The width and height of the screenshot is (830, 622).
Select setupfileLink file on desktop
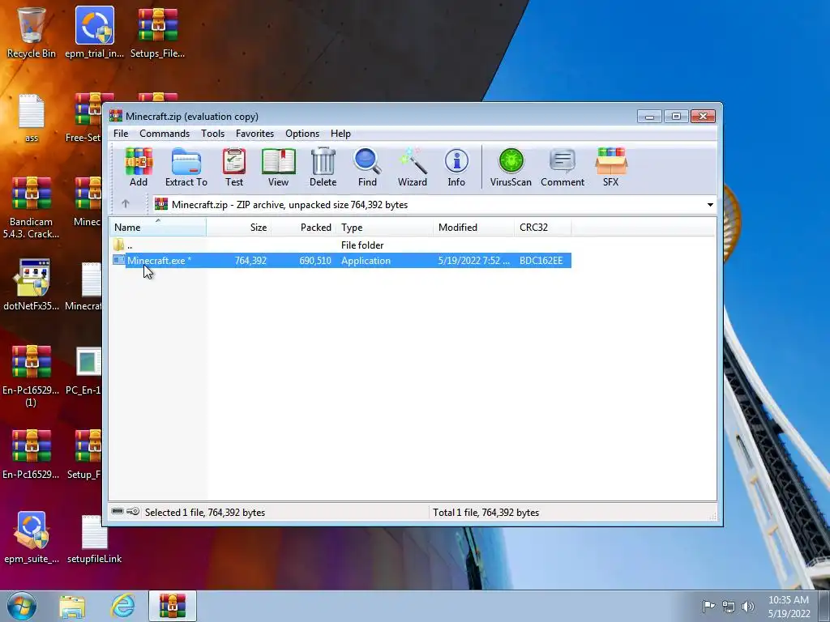pos(94,538)
